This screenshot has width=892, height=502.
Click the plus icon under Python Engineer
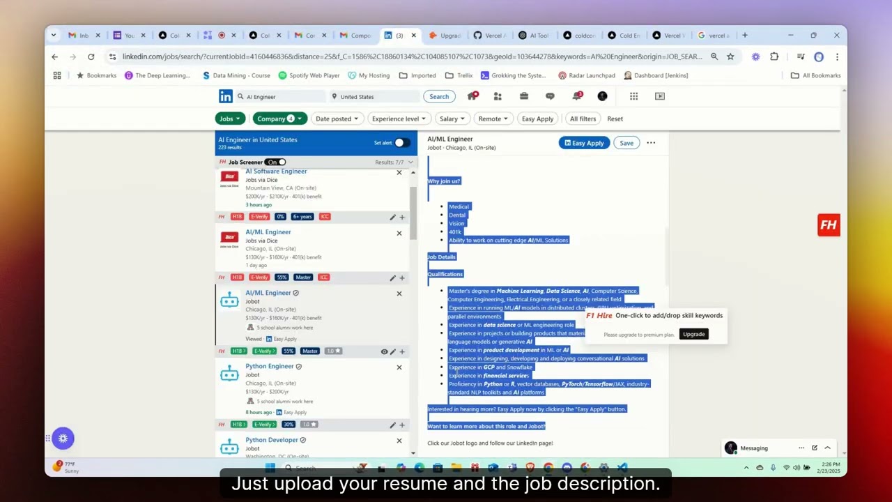(402, 425)
